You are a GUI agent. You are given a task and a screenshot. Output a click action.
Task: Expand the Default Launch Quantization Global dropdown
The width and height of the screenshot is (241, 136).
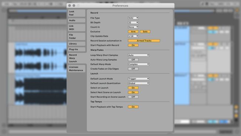[139, 83]
